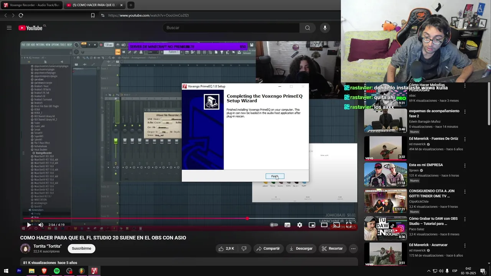Open options menu for CONSIGUIENDO CITA video

[465, 192]
